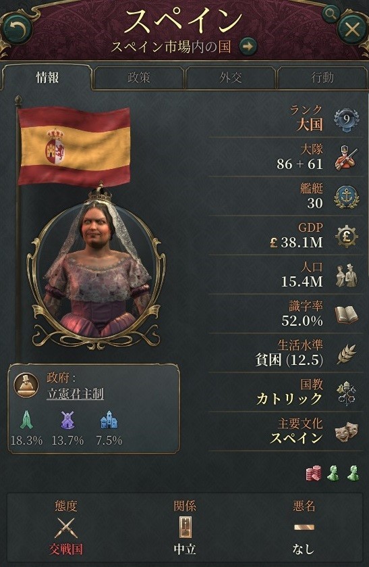
Task: Click the GDP pound gear icon
Action: (x=346, y=236)
